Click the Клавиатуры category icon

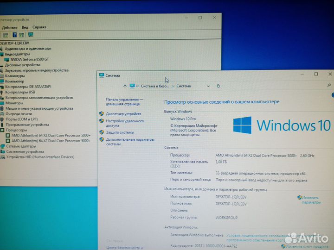pos(2,76)
